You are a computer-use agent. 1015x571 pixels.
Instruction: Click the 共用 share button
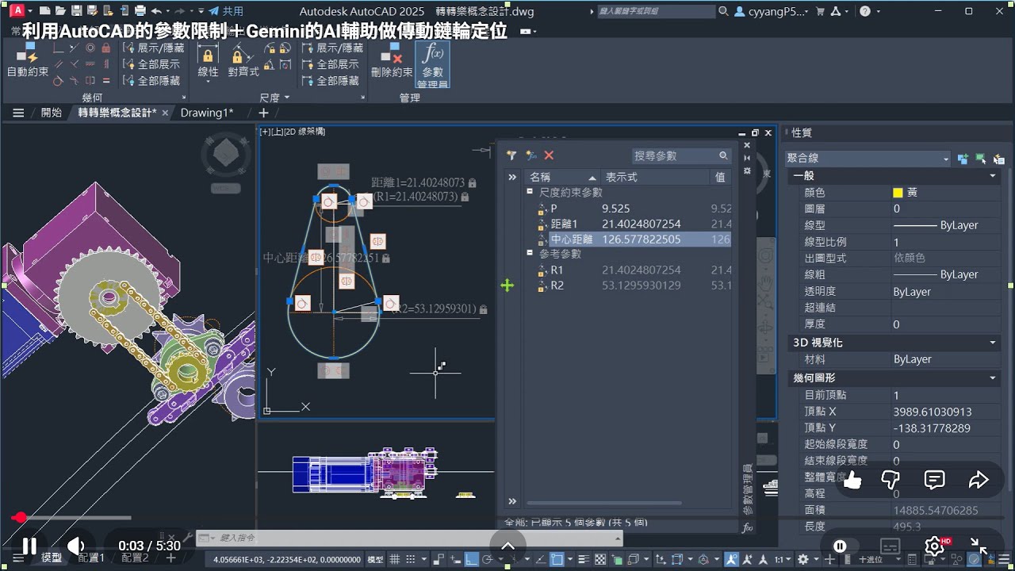coord(226,11)
